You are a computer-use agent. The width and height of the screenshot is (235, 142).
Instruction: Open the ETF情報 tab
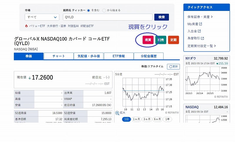(x=119, y=56)
